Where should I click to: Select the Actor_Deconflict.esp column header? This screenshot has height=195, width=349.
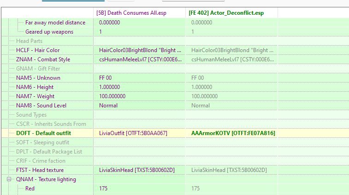(x=231, y=13)
